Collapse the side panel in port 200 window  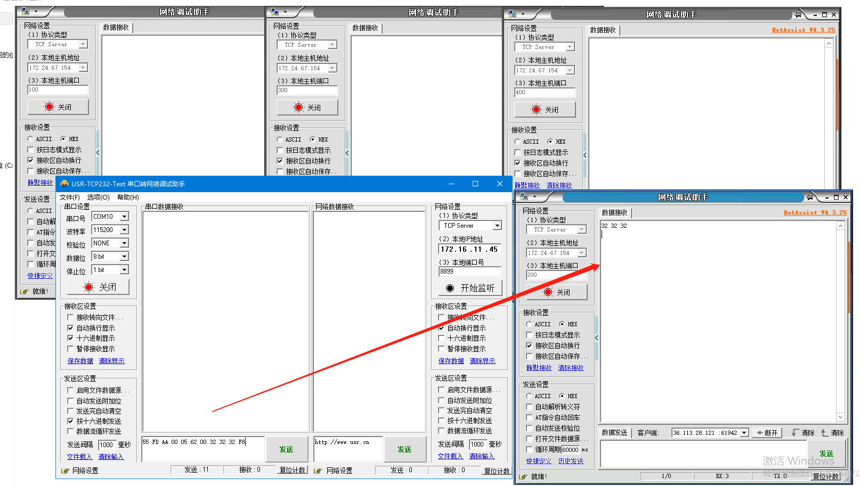596,337
